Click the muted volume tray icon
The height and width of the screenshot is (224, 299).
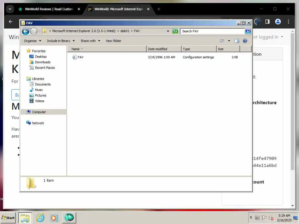(x=271, y=218)
